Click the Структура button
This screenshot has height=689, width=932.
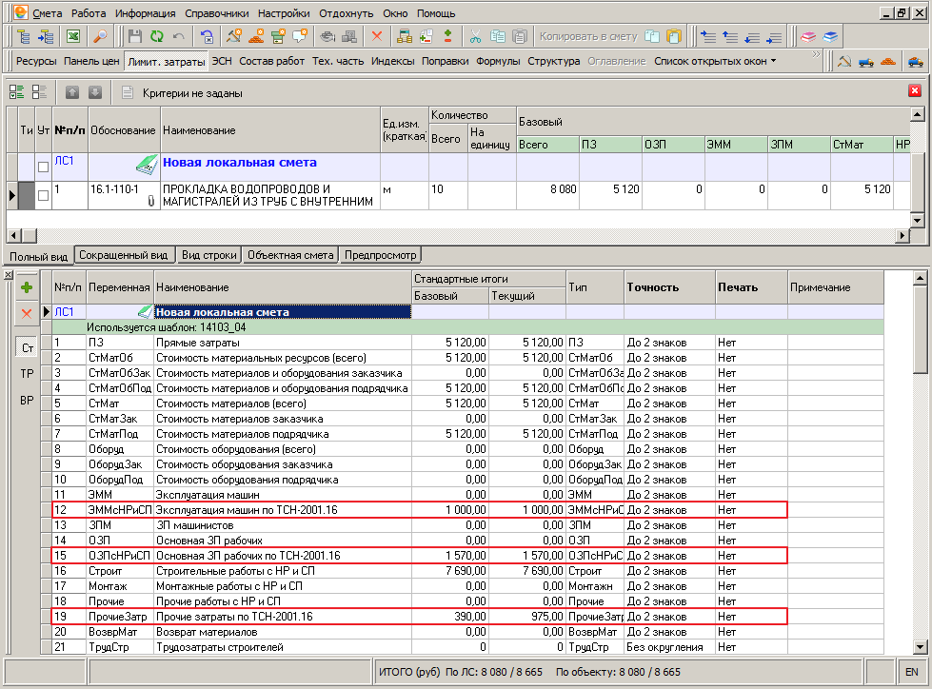click(554, 61)
